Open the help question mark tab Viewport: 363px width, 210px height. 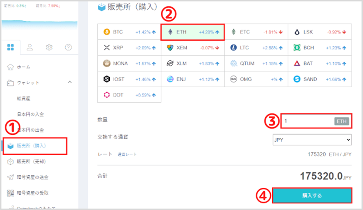(x=68, y=47)
